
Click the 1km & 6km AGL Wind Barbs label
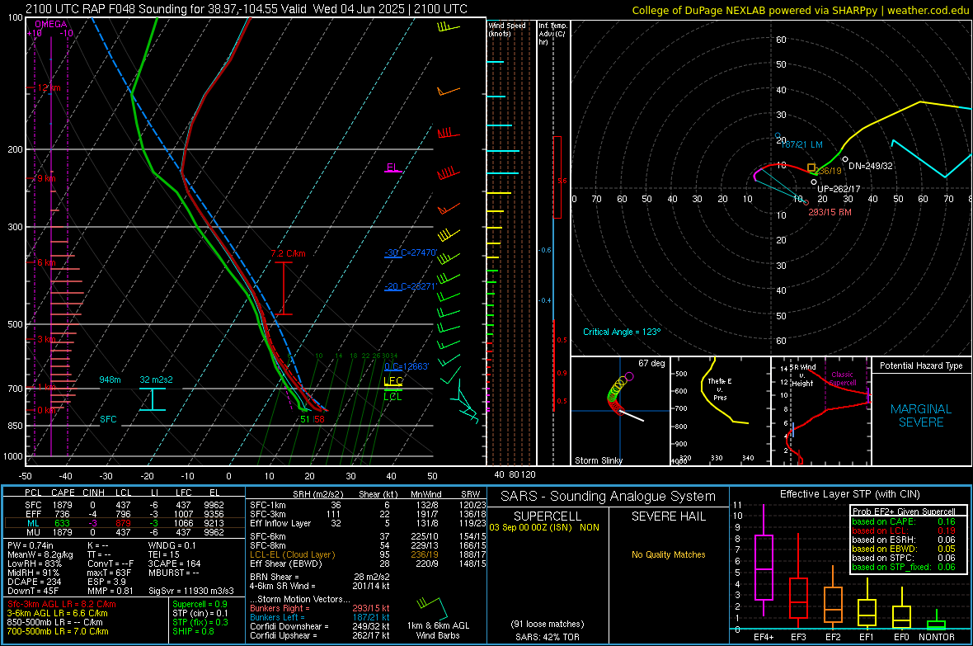point(438,630)
